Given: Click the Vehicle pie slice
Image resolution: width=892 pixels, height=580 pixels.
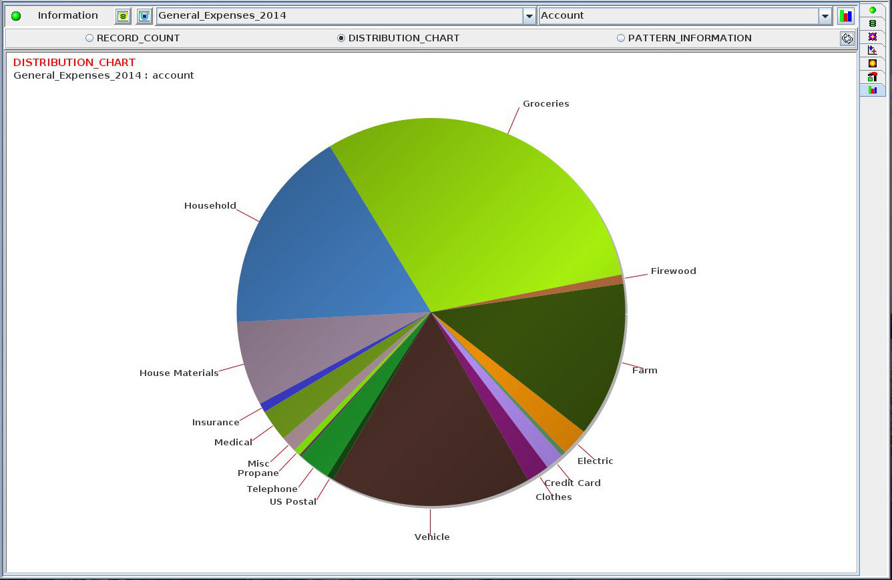Looking at the screenshot, I should click(431, 433).
